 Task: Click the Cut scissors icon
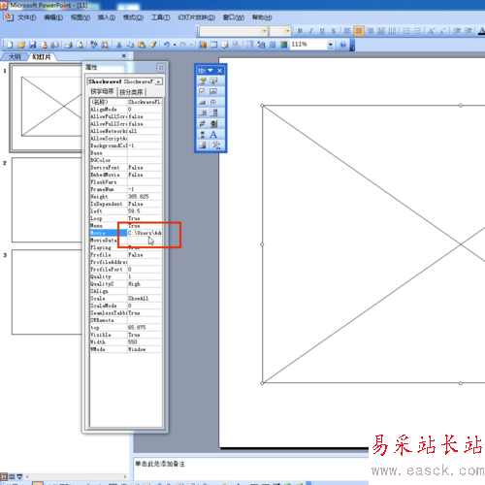click(119, 45)
